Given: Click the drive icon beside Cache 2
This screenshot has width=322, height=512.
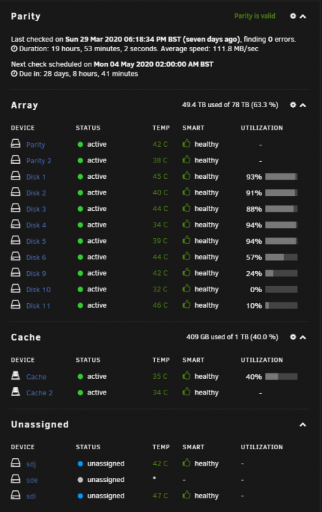Looking at the screenshot, I should [15, 391].
